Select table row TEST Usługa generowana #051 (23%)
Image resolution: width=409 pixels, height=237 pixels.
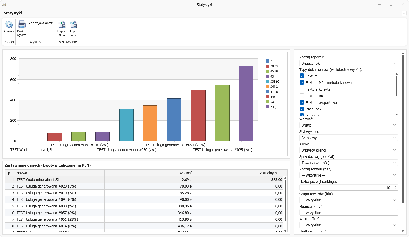(144, 219)
